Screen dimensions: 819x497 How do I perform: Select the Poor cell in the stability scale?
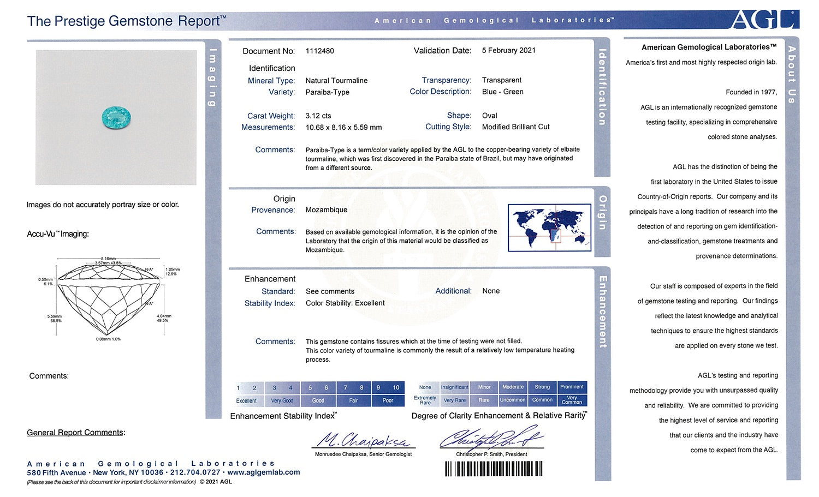(x=388, y=400)
